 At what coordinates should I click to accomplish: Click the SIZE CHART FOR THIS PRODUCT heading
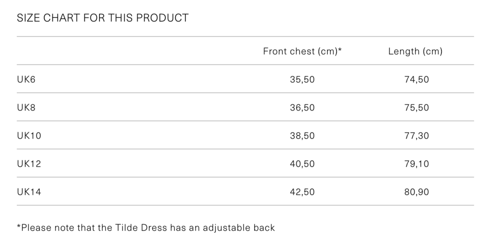pyautogui.click(x=102, y=18)
